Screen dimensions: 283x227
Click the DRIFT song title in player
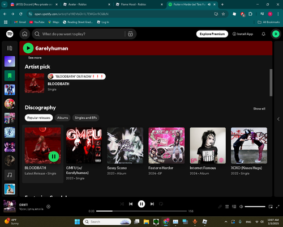tap(23, 205)
